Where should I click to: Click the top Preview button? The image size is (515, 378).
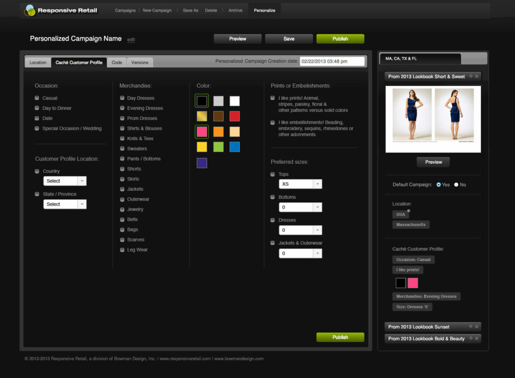(x=238, y=39)
